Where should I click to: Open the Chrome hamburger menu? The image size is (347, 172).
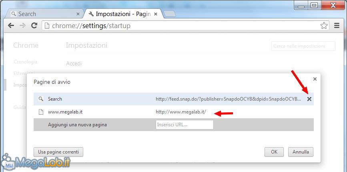pos(337,26)
